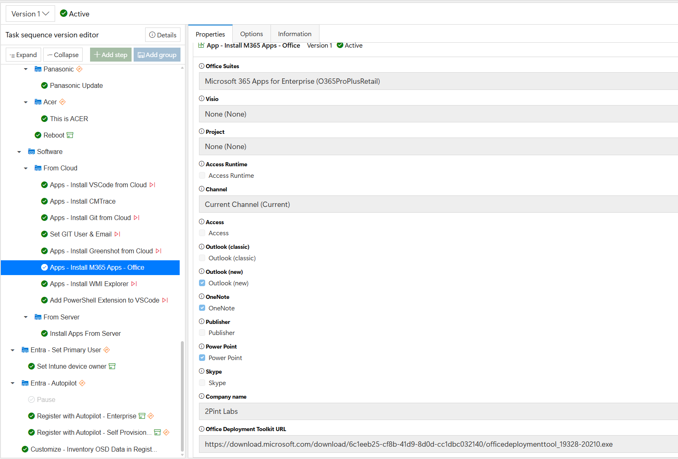Click the orange condition icon beside Panasonic
The width and height of the screenshot is (678, 459).
(79, 69)
